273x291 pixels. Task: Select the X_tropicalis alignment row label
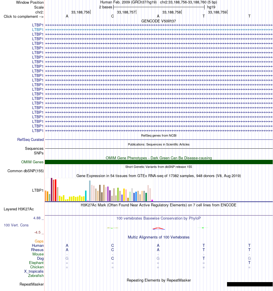click(34, 271)
